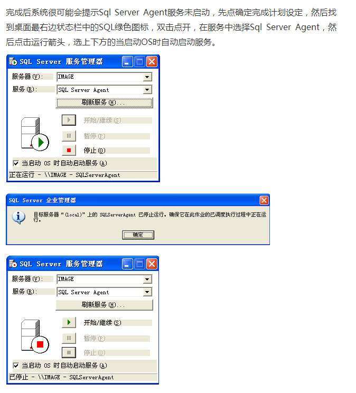Click the red Stop square in upper window
The width and height of the screenshot is (356, 393).
[69, 150]
